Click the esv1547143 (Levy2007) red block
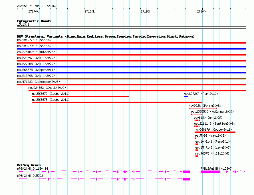Screen dimensions: 254x195 tap(197, 150)
